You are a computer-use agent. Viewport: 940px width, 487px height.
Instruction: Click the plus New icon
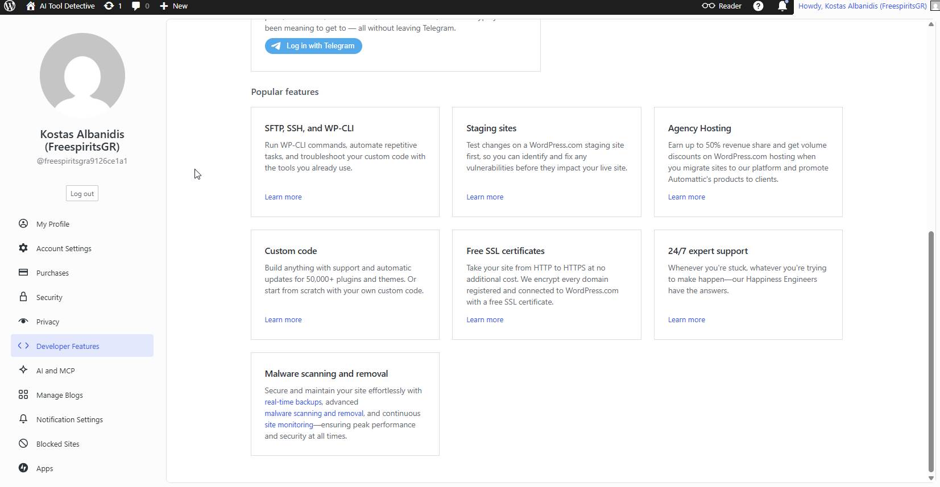click(x=164, y=6)
